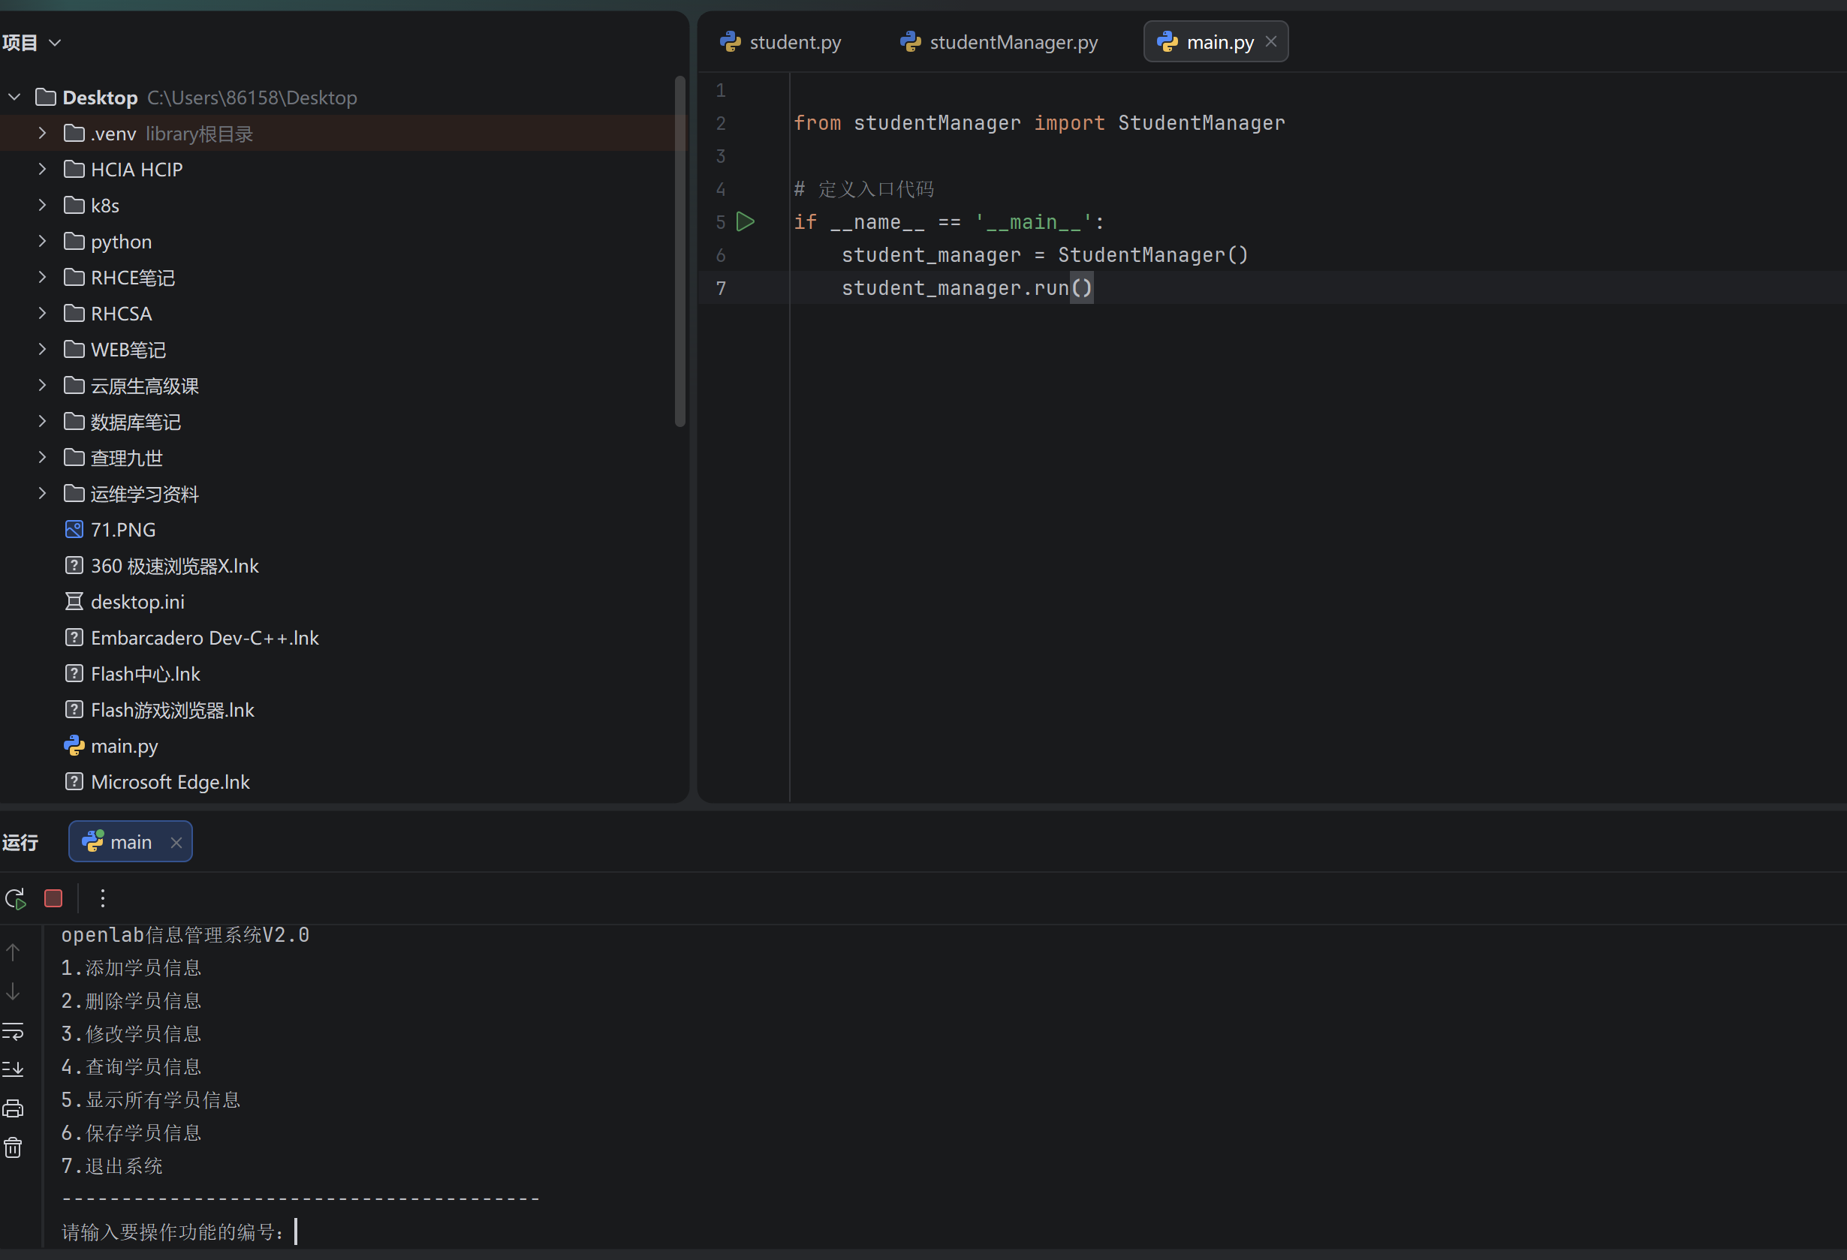Select main.py in the project tree
Screen dimensions: 1847x1260
click(x=124, y=746)
